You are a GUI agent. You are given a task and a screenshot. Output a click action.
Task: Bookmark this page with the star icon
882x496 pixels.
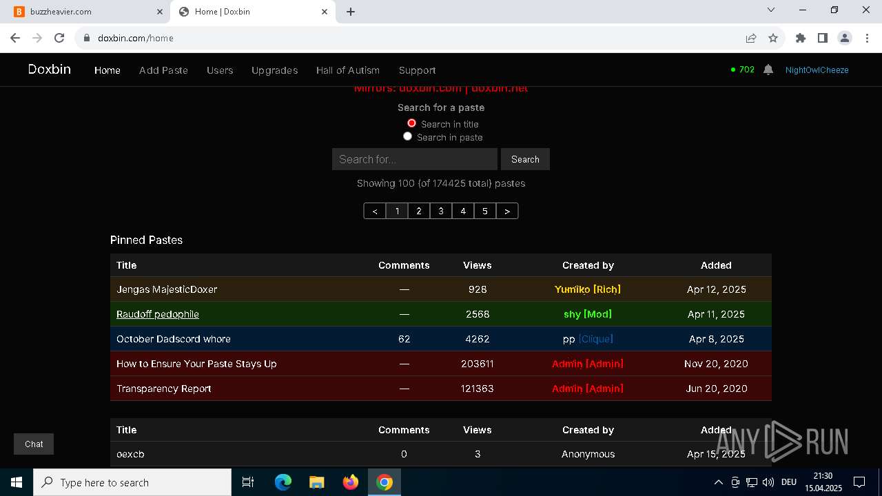pyautogui.click(x=773, y=38)
